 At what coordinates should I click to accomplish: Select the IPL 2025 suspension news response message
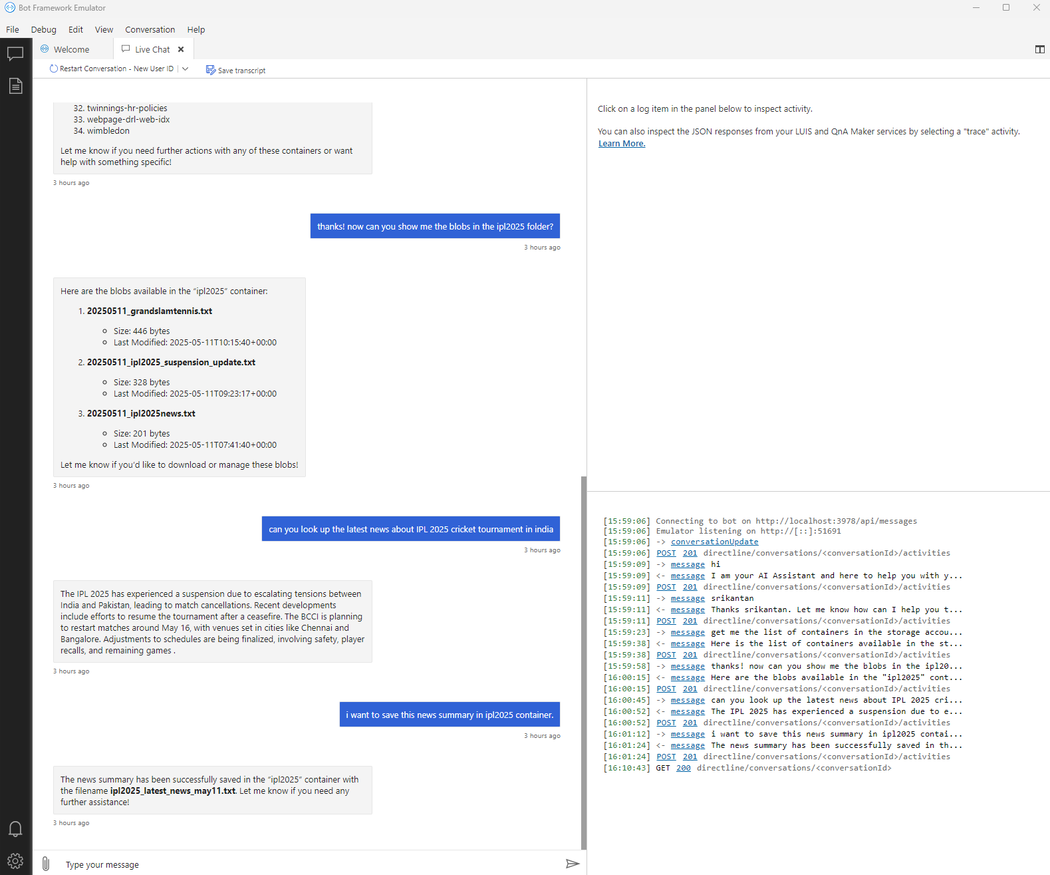tap(213, 621)
